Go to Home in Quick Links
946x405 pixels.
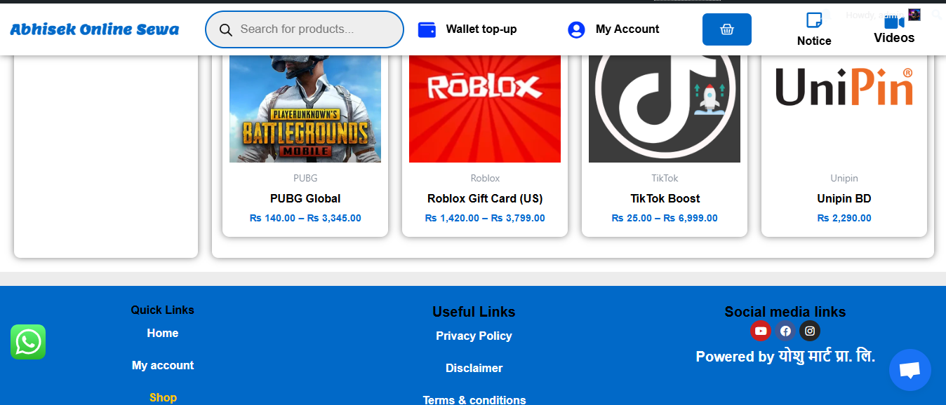tap(163, 334)
